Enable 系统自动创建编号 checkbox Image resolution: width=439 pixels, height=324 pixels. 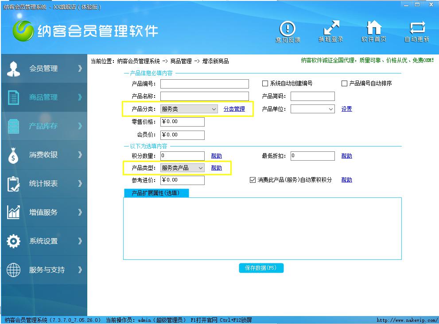tap(265, 84)
